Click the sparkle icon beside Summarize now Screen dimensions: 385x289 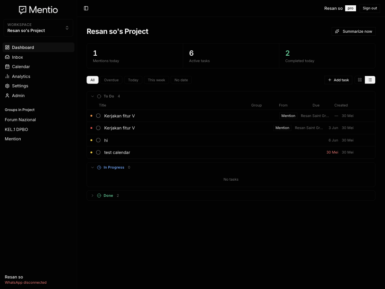pos(337,32)
